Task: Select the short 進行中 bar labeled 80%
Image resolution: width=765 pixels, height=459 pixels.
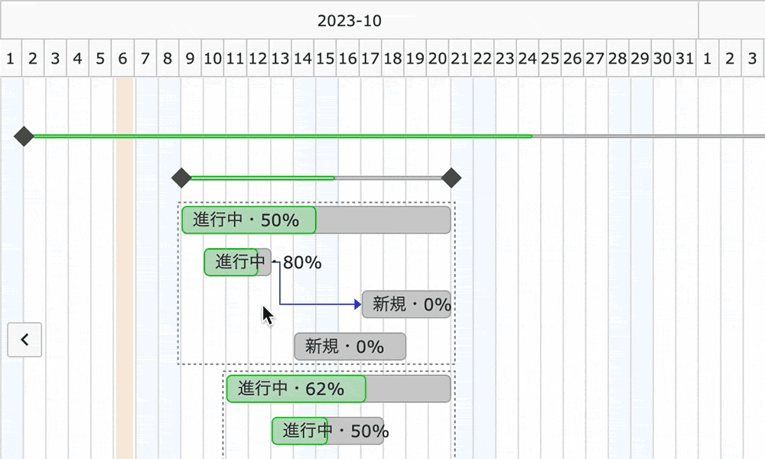Action: 238,262
